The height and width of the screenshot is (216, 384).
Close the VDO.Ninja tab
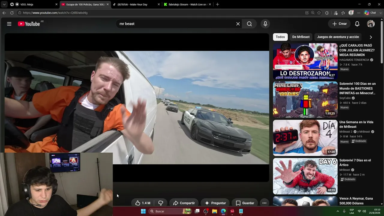click(x=56, y=4)
